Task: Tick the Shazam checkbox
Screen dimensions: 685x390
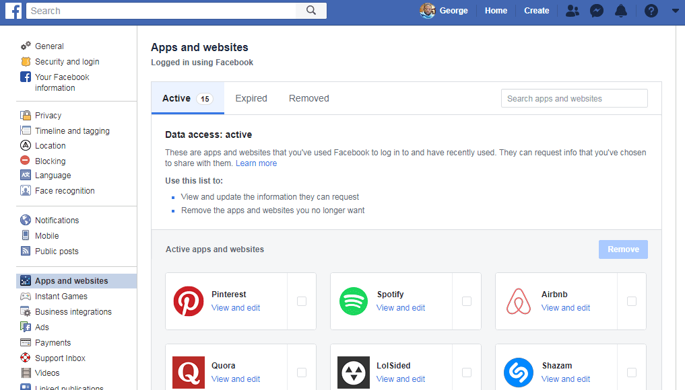Action: tap(632, 372)
